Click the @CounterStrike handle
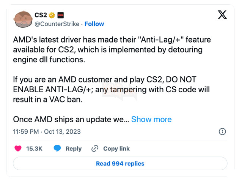The width and height of the screenshot is (239, 180). 57,24
